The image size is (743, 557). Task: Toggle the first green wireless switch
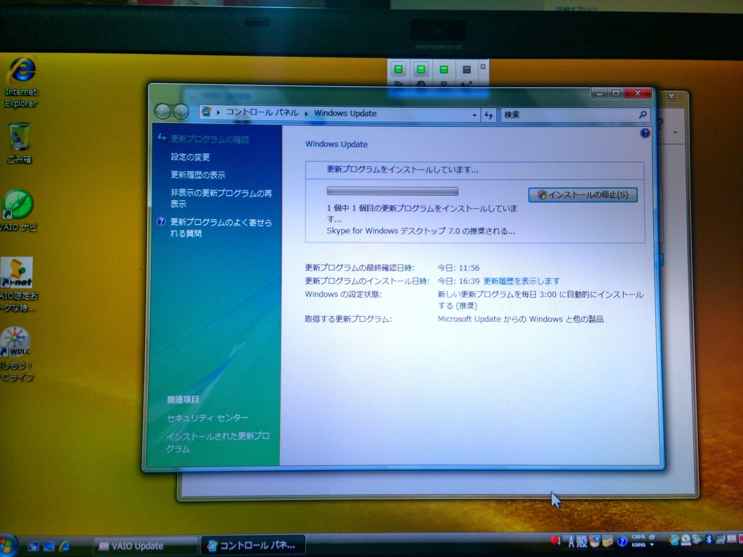click(399, 69)
